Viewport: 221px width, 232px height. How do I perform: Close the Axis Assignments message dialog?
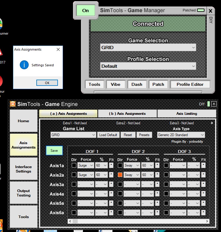[x=58, y=49]
